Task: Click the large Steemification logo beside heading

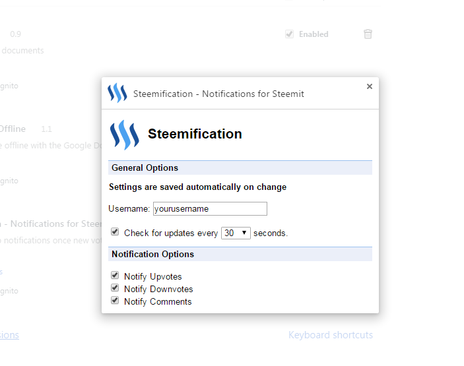Action: click(125, 135)
